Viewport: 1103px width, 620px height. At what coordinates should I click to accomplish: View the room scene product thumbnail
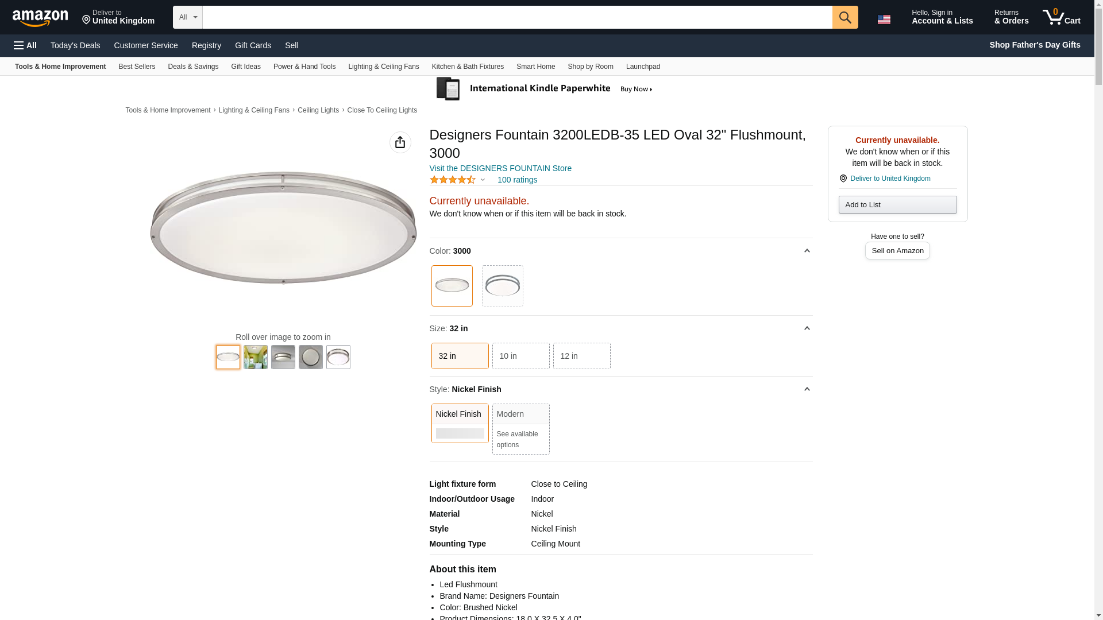click(x=256, y=357)
